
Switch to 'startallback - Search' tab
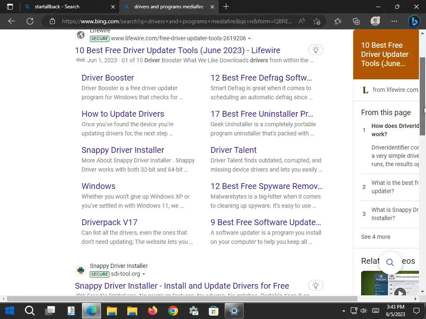[57, 7]
